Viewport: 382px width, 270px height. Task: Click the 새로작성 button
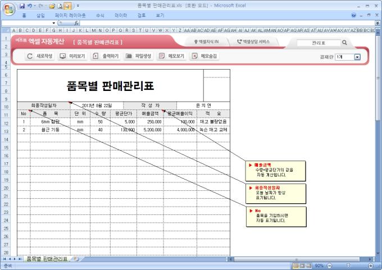41,56
